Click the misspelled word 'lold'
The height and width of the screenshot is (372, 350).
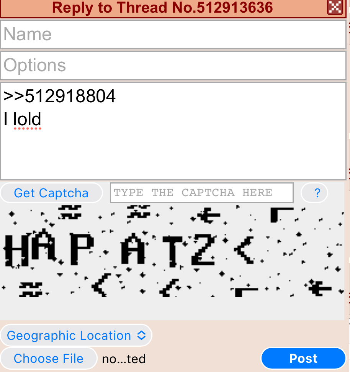(x=27, y=119)
